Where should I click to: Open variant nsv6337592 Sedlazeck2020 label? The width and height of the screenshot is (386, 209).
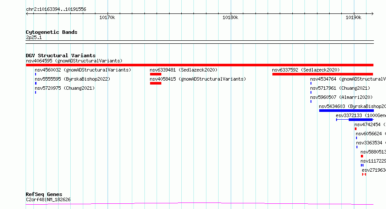pyautogui.click(x=306, y=70)
